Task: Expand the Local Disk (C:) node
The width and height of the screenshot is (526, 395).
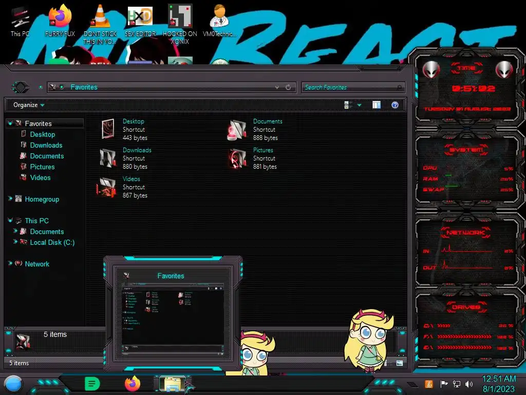Action: pos(15,242)
